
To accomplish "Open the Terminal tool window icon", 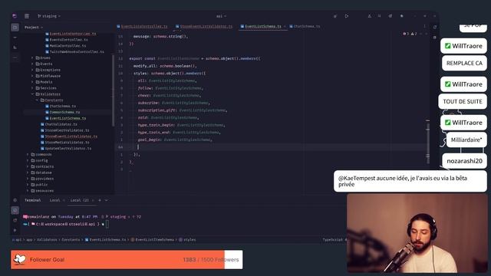I will [15, 210].
